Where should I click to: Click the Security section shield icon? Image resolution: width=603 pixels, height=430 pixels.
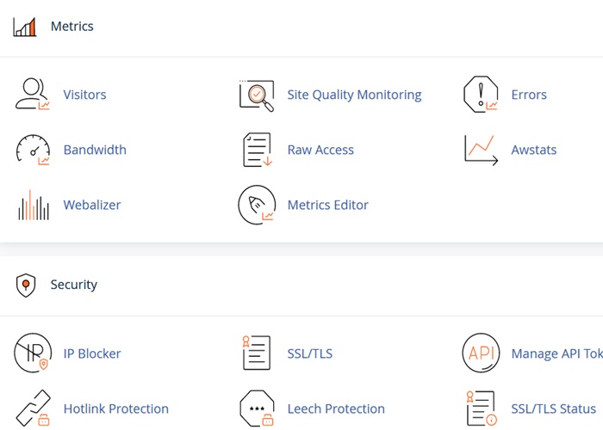point(26,285)
